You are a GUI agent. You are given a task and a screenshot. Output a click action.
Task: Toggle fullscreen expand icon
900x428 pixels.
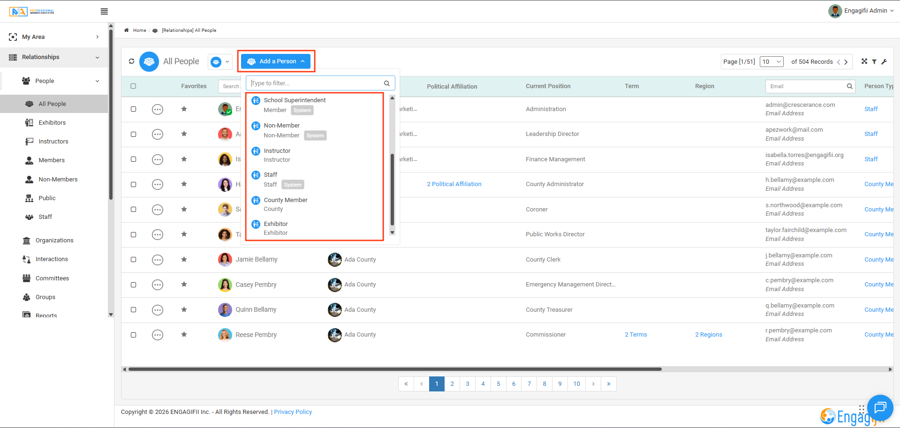tap(864, 61)
